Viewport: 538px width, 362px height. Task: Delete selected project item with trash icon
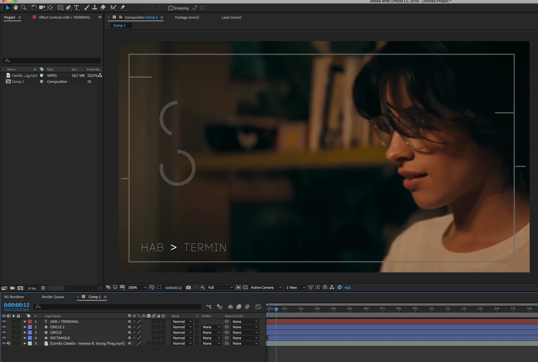[43, 288]
